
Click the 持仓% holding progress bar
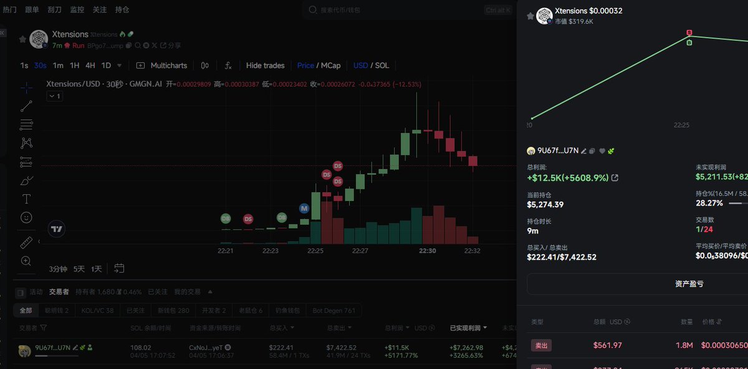[x=739, y=203]
